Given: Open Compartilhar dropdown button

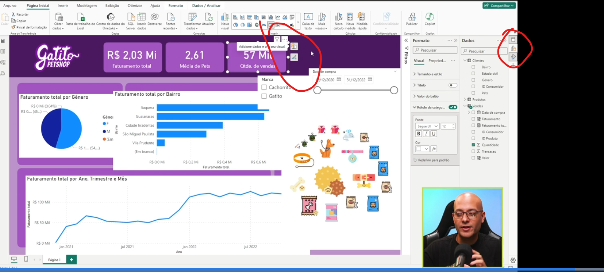Looking at the screenshot, I should (x=499, y=5).
